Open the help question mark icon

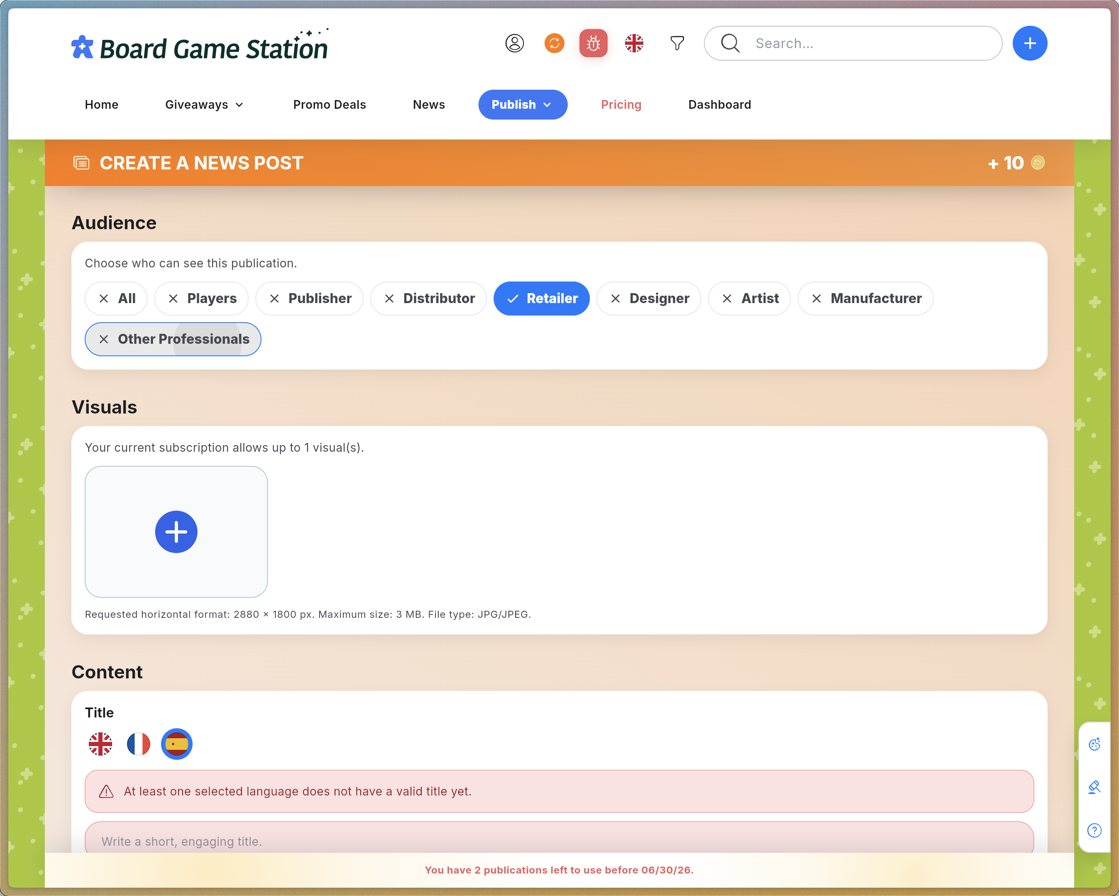[x=1095, y=830]
